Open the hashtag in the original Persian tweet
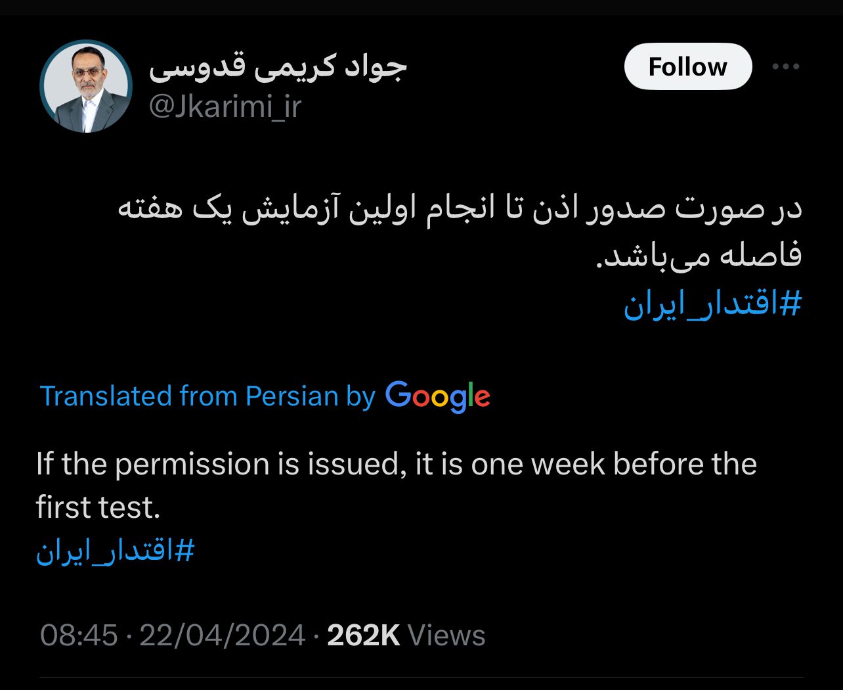This screenshot has height=690, width=843. (x=712, y=304)
